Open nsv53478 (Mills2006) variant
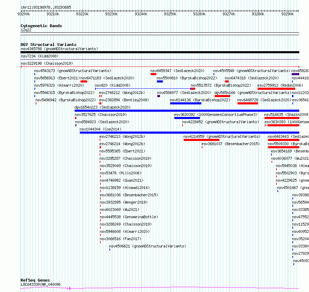The width and height of the screenshot is (309, 292). coord(120,173)
